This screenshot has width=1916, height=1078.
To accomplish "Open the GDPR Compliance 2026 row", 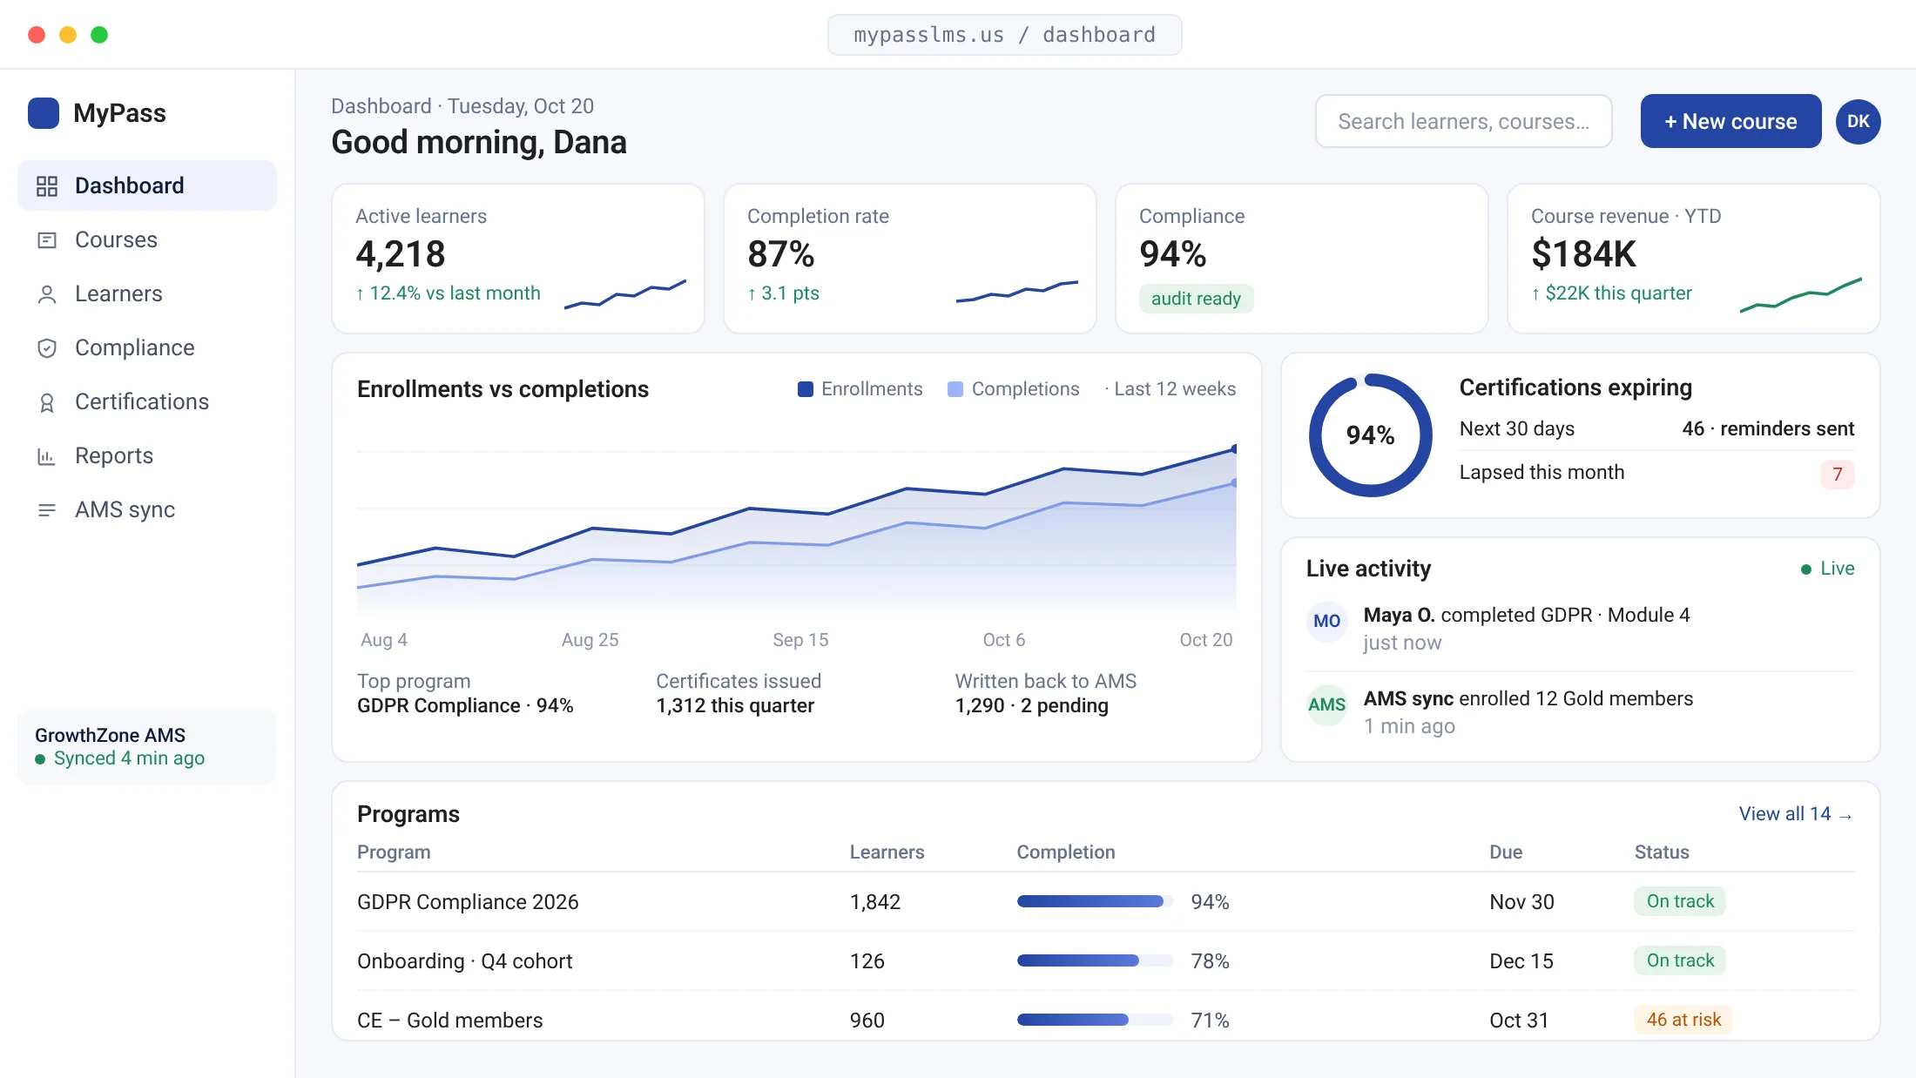I will (1106, 902).
